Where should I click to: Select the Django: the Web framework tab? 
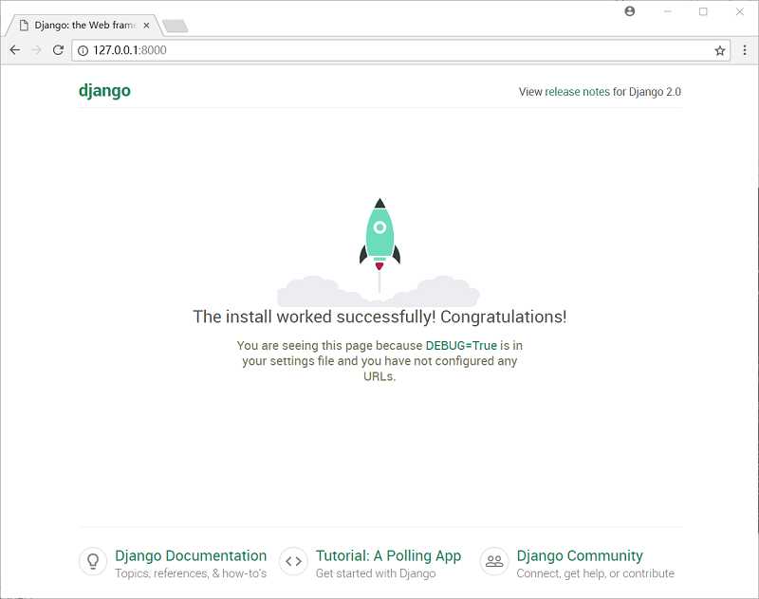84,26
